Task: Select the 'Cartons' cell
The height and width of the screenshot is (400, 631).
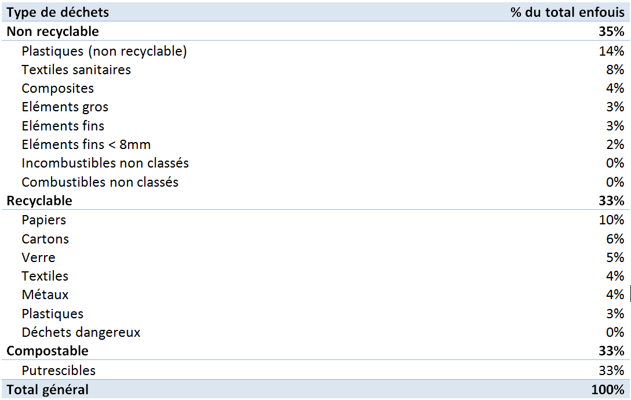Action: tap(45, 239)
